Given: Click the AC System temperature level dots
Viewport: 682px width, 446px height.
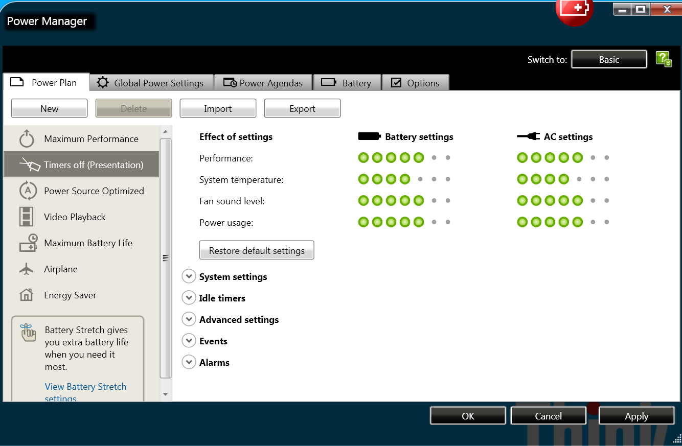Looking at the screenshot, I should click(563, 179).
